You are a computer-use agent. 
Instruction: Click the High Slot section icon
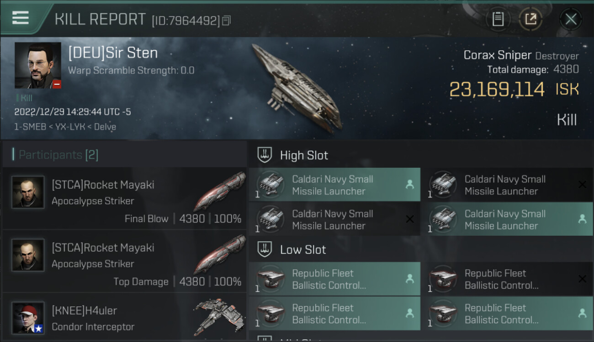click(x=265, y=155)
